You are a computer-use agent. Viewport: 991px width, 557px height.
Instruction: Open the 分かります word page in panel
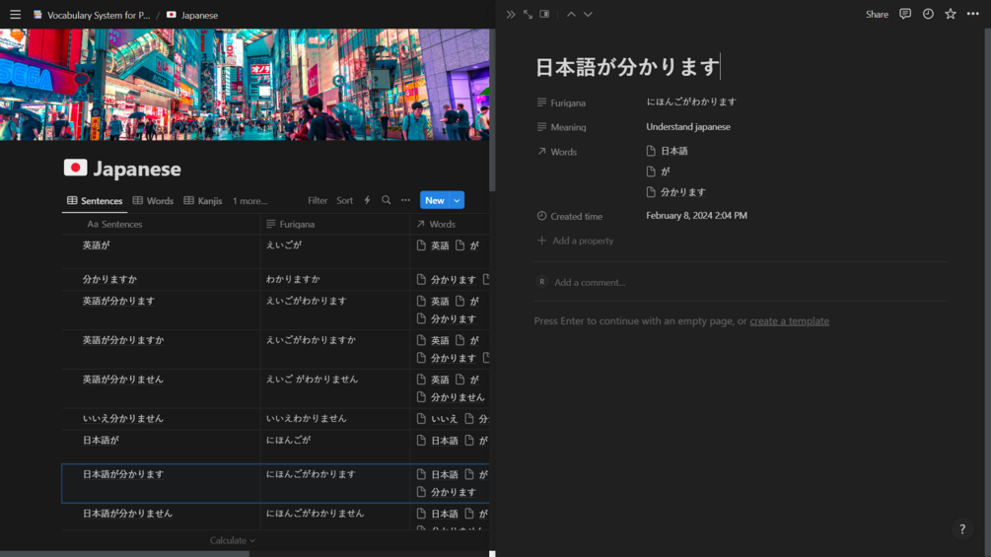pyautogui.click(x=675, y=192)
